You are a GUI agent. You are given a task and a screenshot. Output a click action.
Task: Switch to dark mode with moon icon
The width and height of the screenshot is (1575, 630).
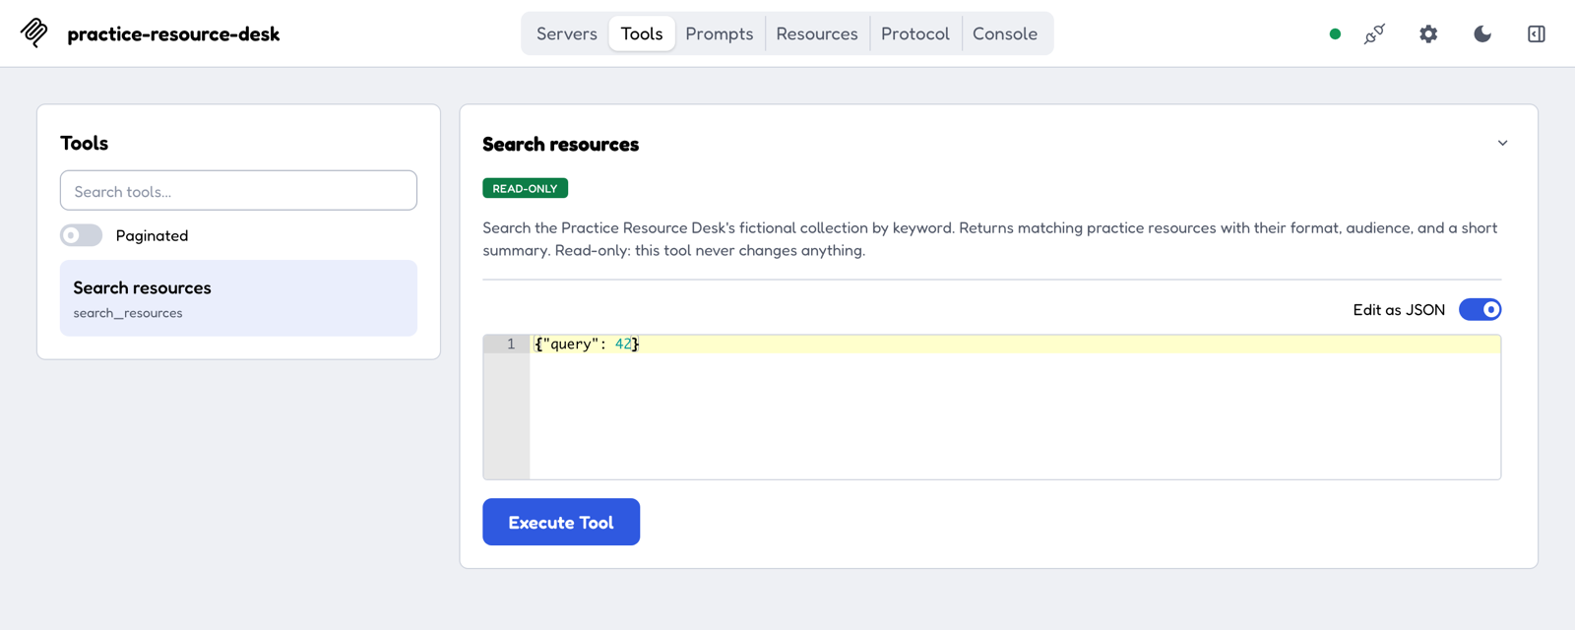pyautogui.click(x=1482, y=33)
